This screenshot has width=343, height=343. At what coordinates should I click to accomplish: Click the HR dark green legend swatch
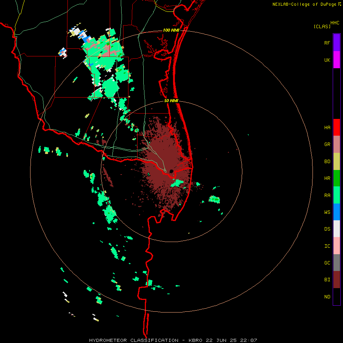click(337, 178)
